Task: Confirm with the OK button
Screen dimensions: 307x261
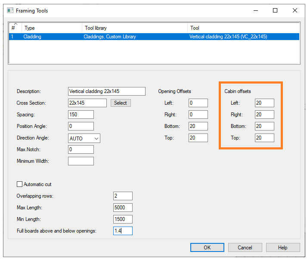Action: (x=207, y=247)
